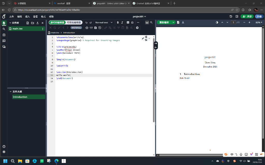This screenshot has width=265, height=165.
Task: Download the compiled PDF
Action: coord(183,22)
